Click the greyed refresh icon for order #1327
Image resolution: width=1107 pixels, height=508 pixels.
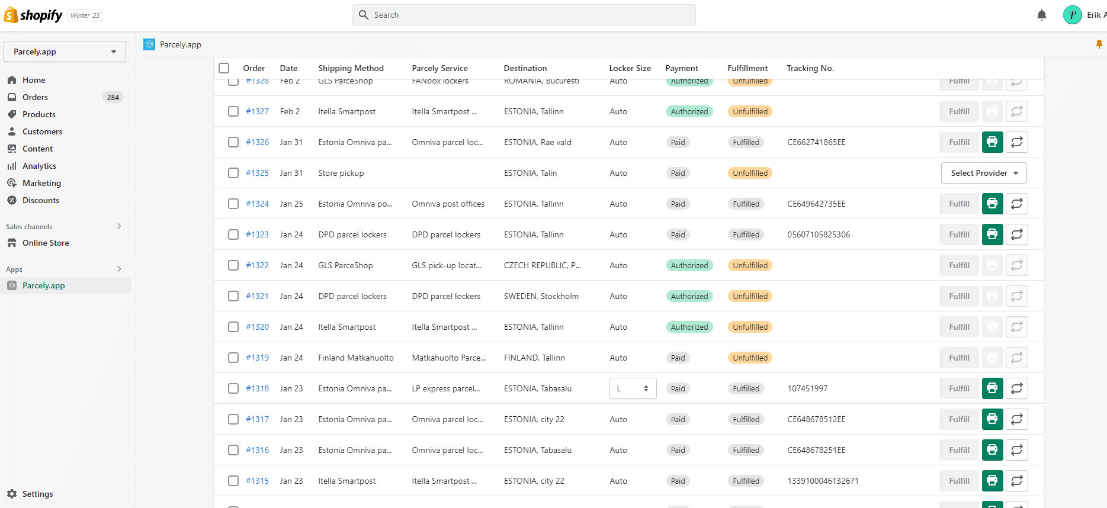[x=1017, y=111]
